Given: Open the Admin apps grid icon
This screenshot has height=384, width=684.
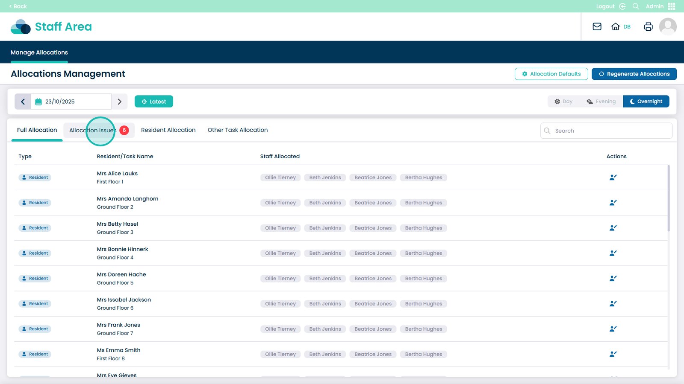Looking at the screenshot, I should coord(672,6).
